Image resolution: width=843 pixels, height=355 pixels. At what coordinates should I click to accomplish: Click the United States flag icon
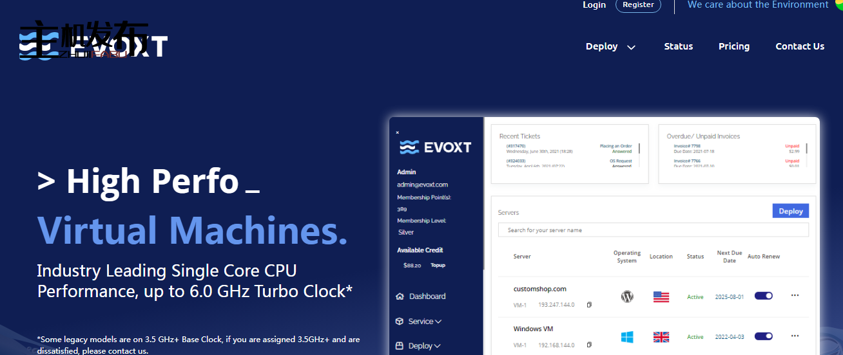pyautogui.click(x=661, y=296)
